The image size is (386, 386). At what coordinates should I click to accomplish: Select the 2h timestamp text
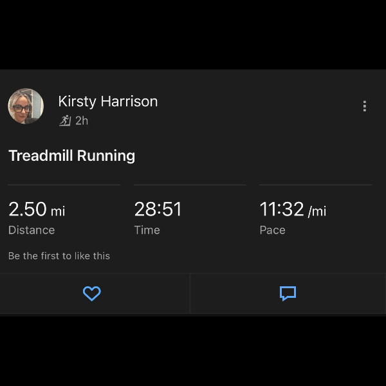82,120
